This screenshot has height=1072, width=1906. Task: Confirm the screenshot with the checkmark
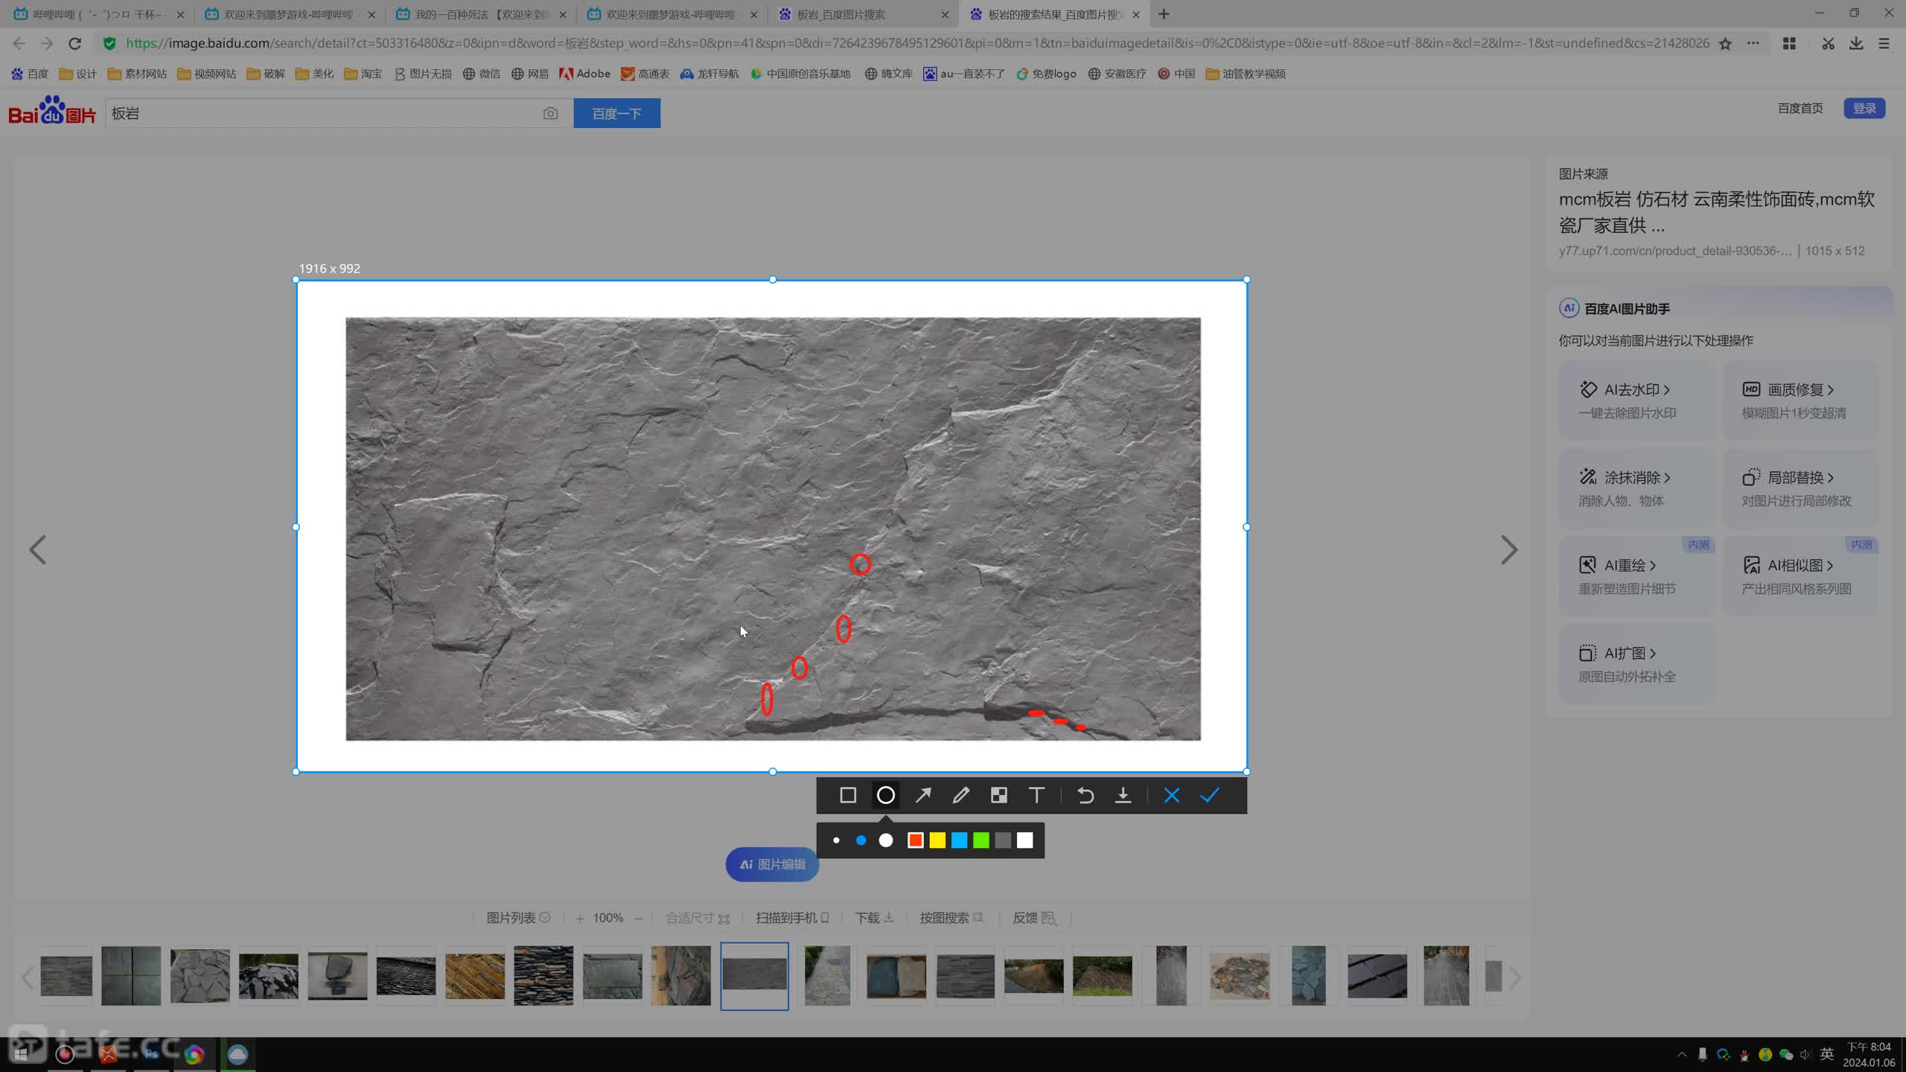pos(1209,795)
